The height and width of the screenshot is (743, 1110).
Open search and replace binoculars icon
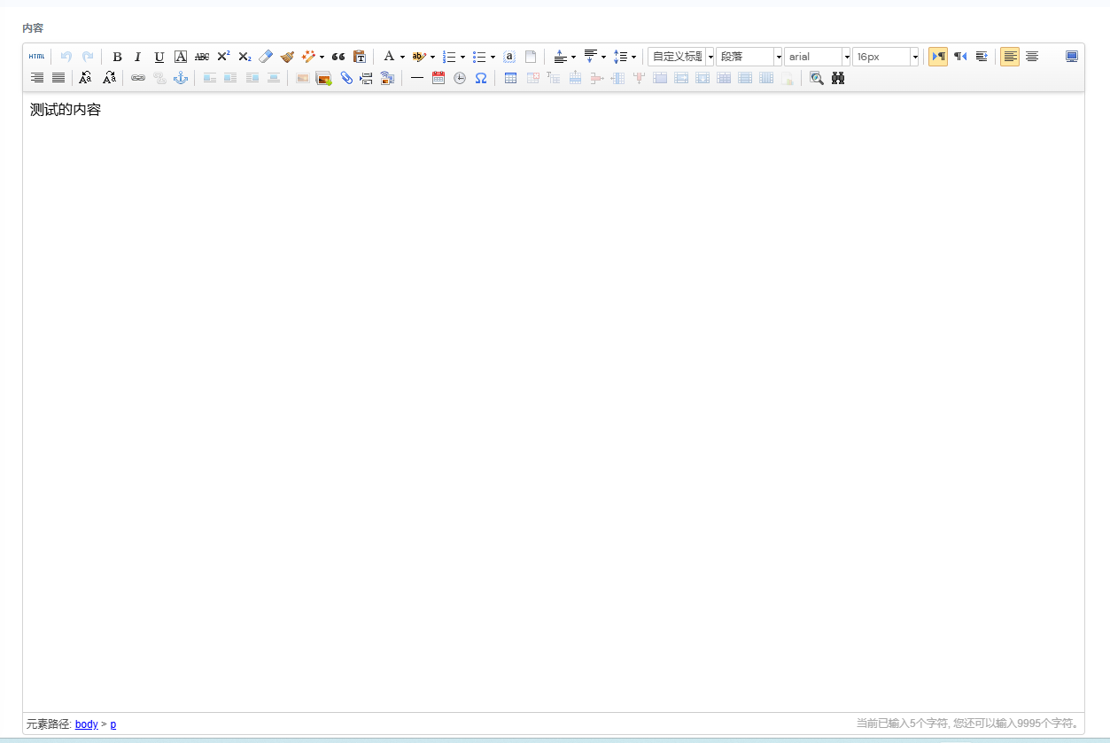(x=838, y=78)
